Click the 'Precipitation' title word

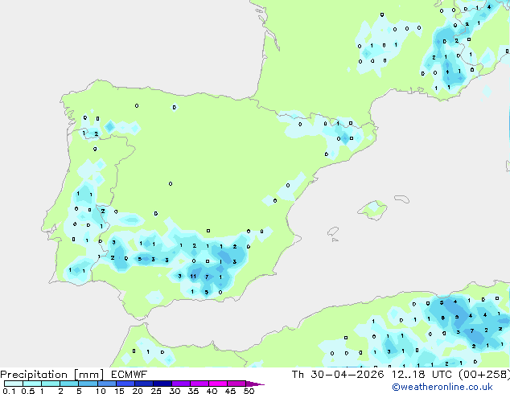(34, 375)
